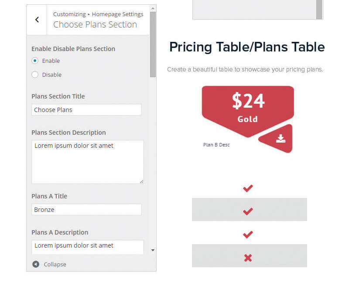Click the first red checkmark icon
This screenshot has width=349, height=286.
(x=248, y=188)
